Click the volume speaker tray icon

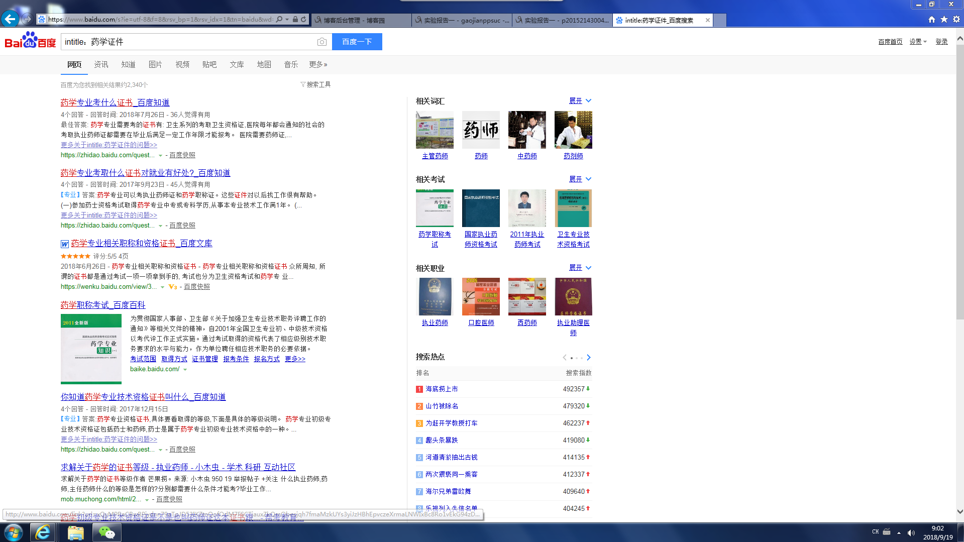point(911,533)
